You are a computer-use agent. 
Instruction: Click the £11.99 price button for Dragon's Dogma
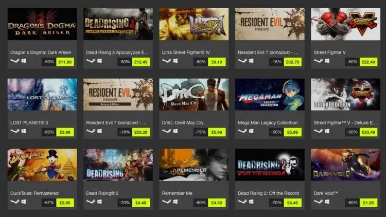click(65, 62)
